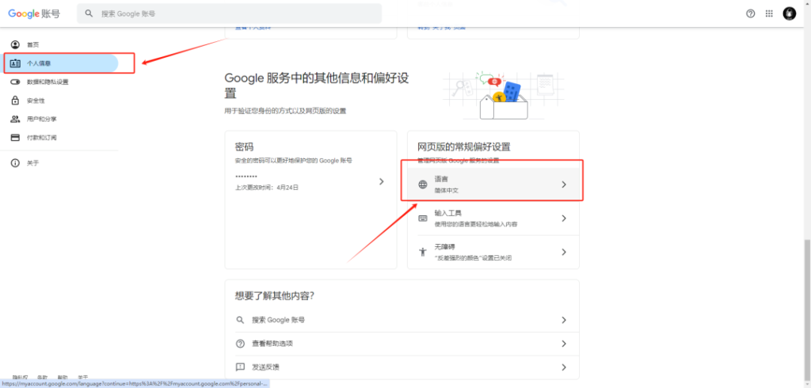
Task: Open the chevron on 搜索 Google 账号 row
Action: [x=564, y=320]
